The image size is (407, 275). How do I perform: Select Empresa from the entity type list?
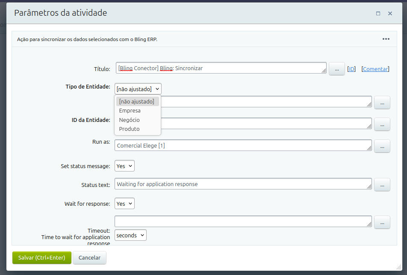tap(130, 111)
